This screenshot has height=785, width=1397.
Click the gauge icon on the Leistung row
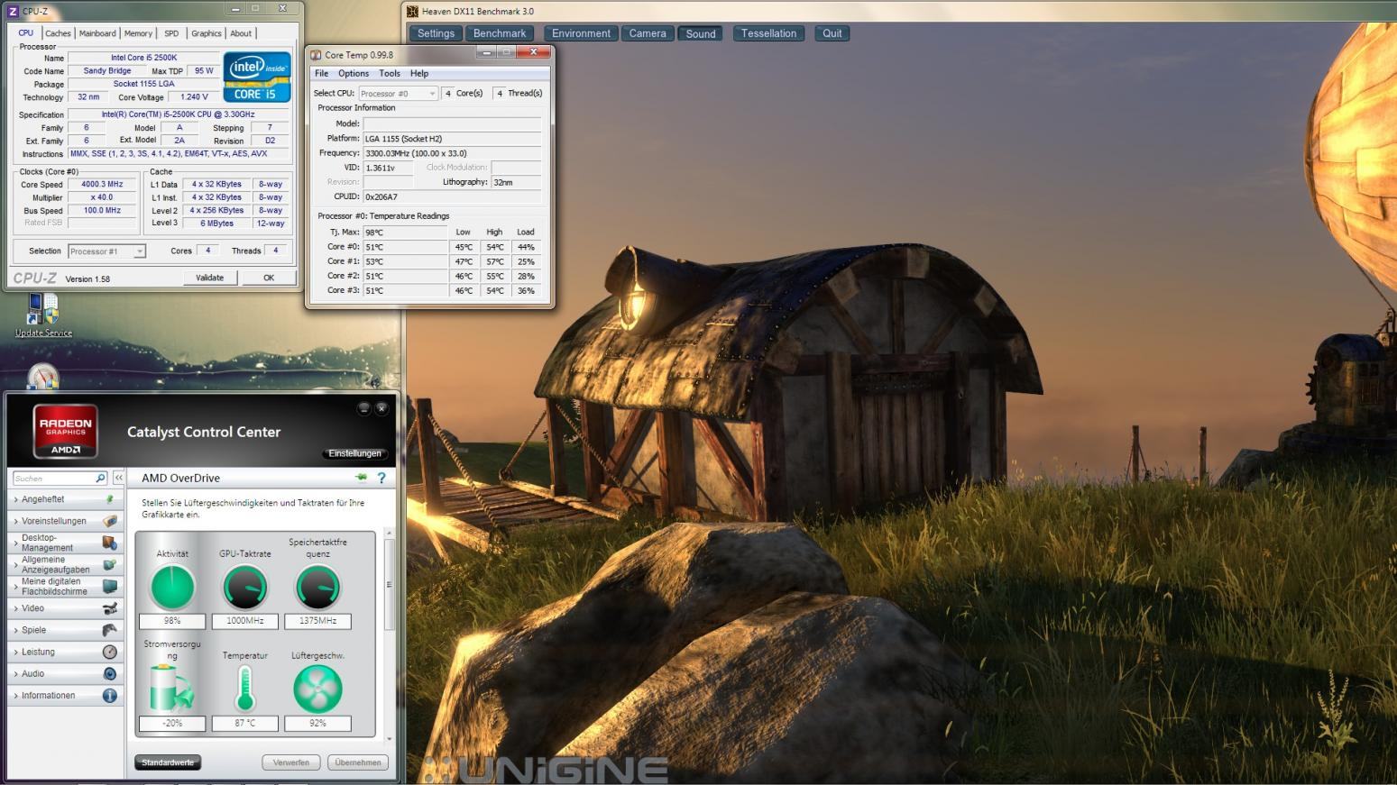(110, 652)
